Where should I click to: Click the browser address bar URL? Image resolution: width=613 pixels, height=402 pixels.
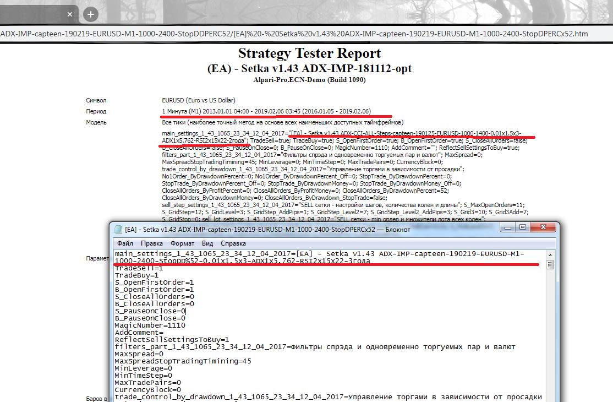(294, 34)
